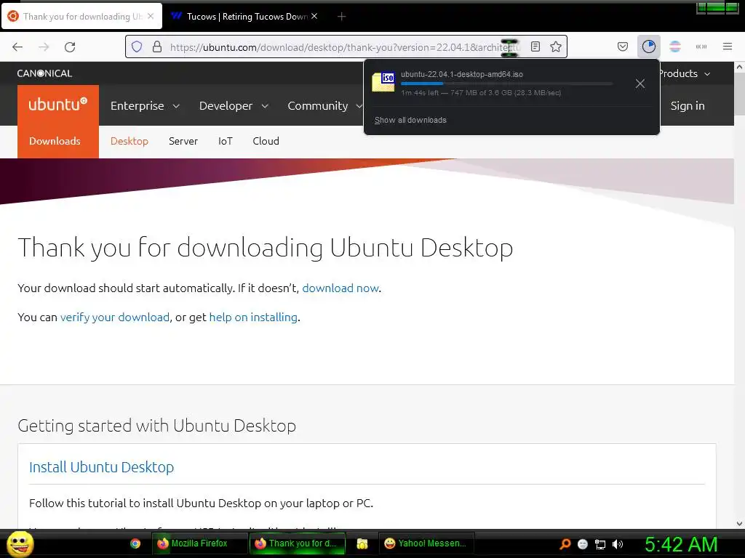The width and height of the screenshot is (745, 558).
Task: Go back to the previous page
Action: click(x=17, y=47)
